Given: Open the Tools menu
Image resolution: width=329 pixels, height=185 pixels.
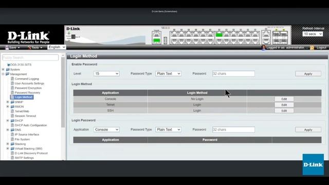Looking at the screenshot, I should click(35, 48).
